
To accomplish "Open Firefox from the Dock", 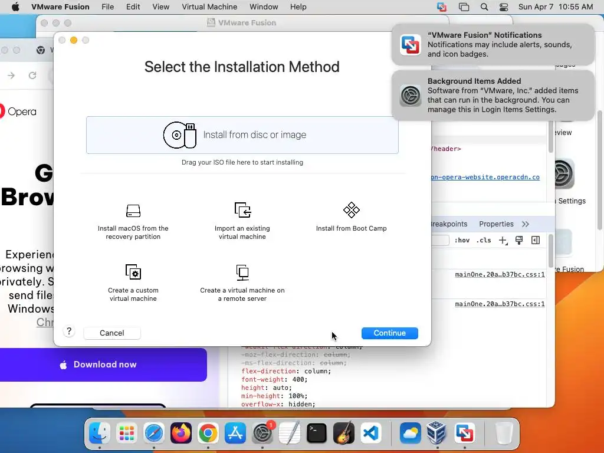I will coord(181,433).
